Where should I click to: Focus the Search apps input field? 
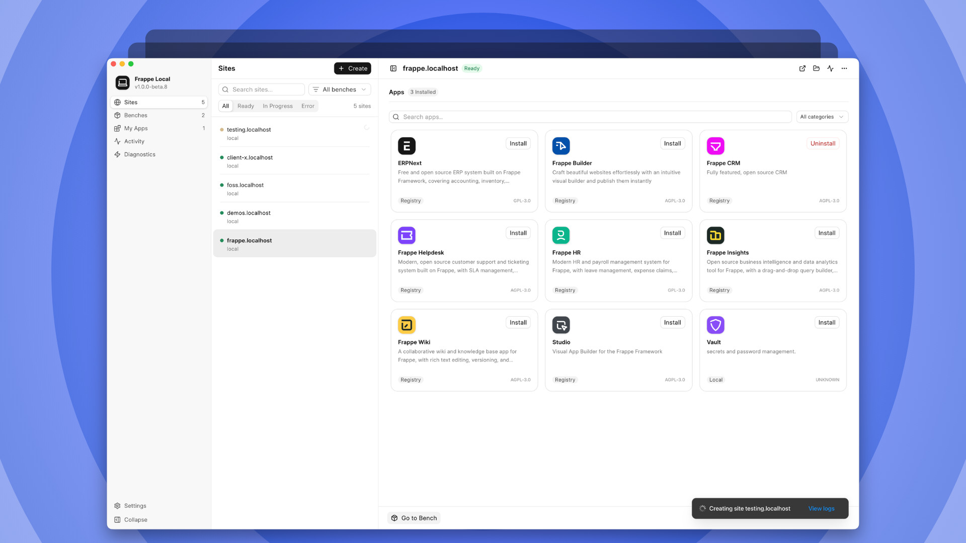[590, 117]
